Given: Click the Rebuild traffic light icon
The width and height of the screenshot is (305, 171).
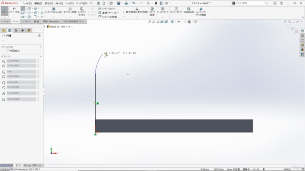Looking at the screenshot, I should (156, 3).
